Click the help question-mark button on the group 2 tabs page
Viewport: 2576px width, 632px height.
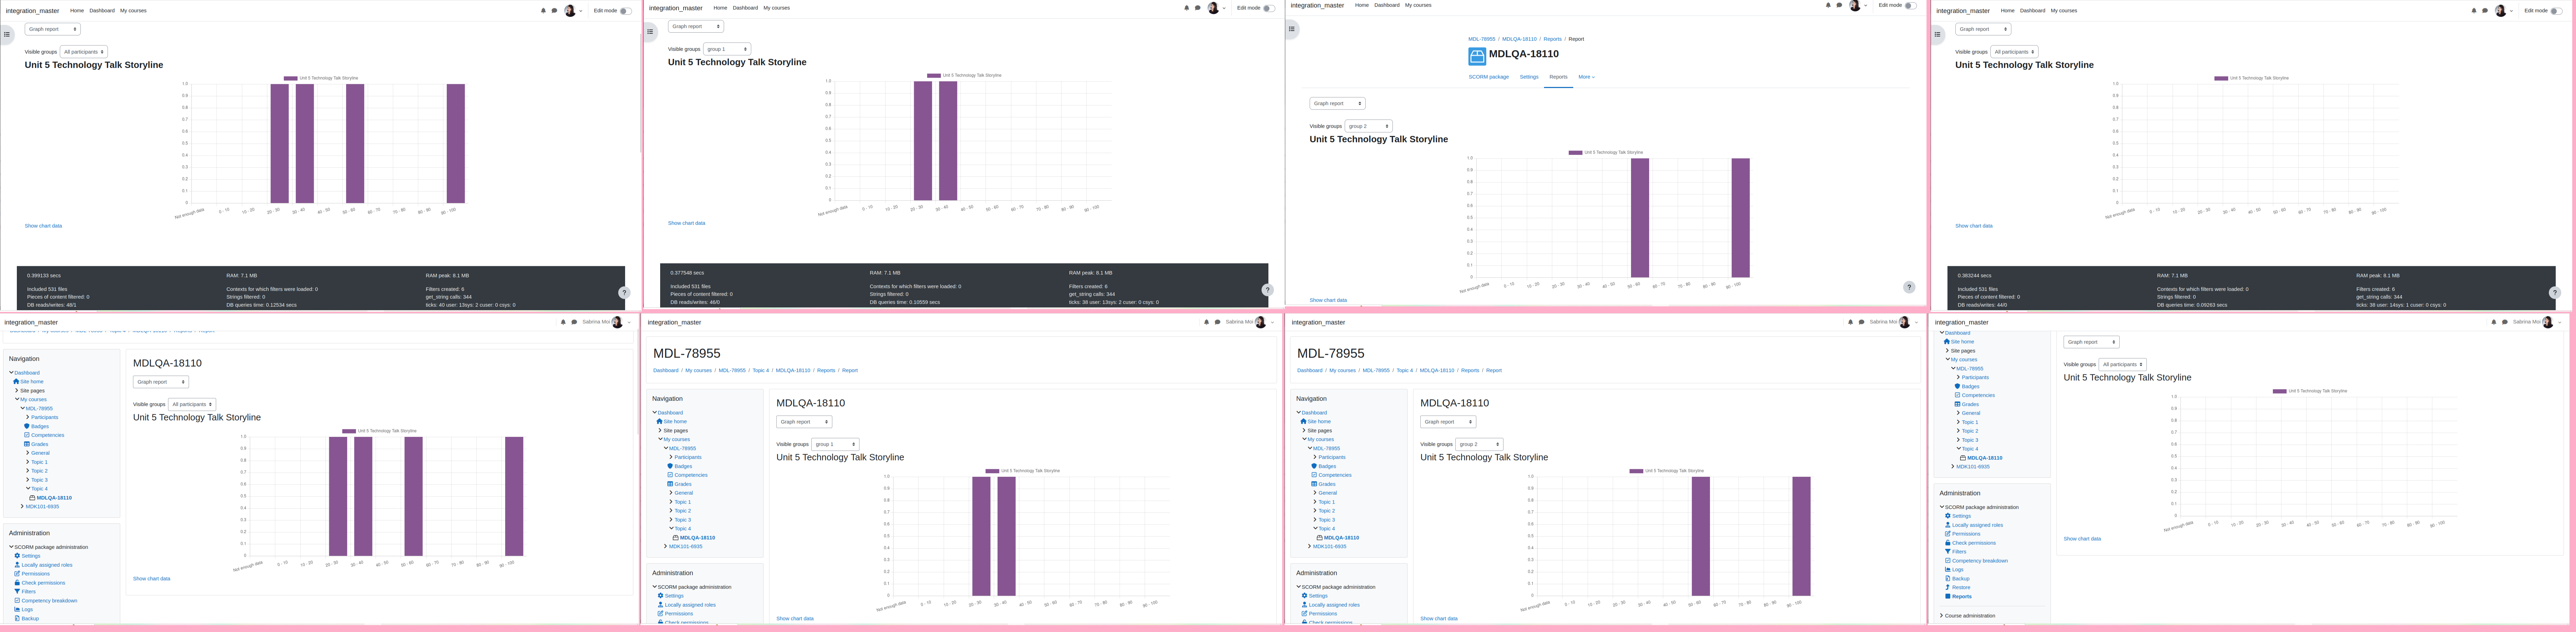point(1909,287)
